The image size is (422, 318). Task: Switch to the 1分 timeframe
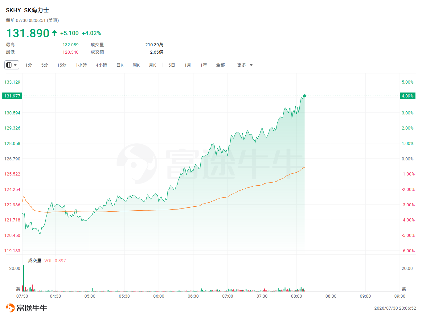point(29,65)
